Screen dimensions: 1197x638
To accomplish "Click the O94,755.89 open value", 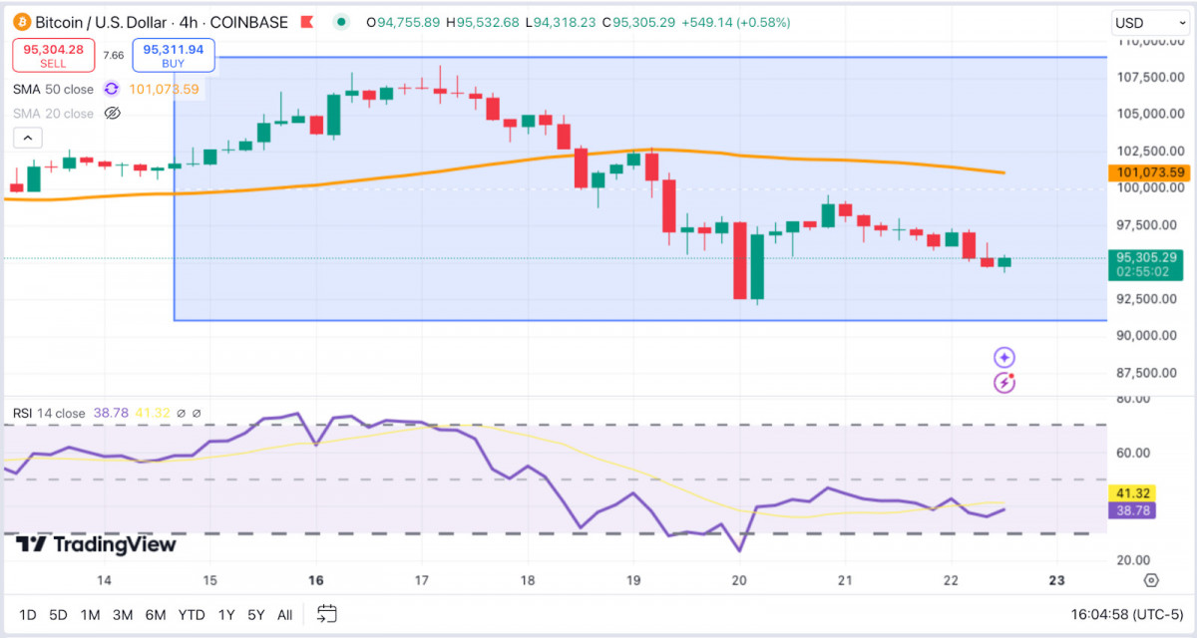I will coord(403,22).
